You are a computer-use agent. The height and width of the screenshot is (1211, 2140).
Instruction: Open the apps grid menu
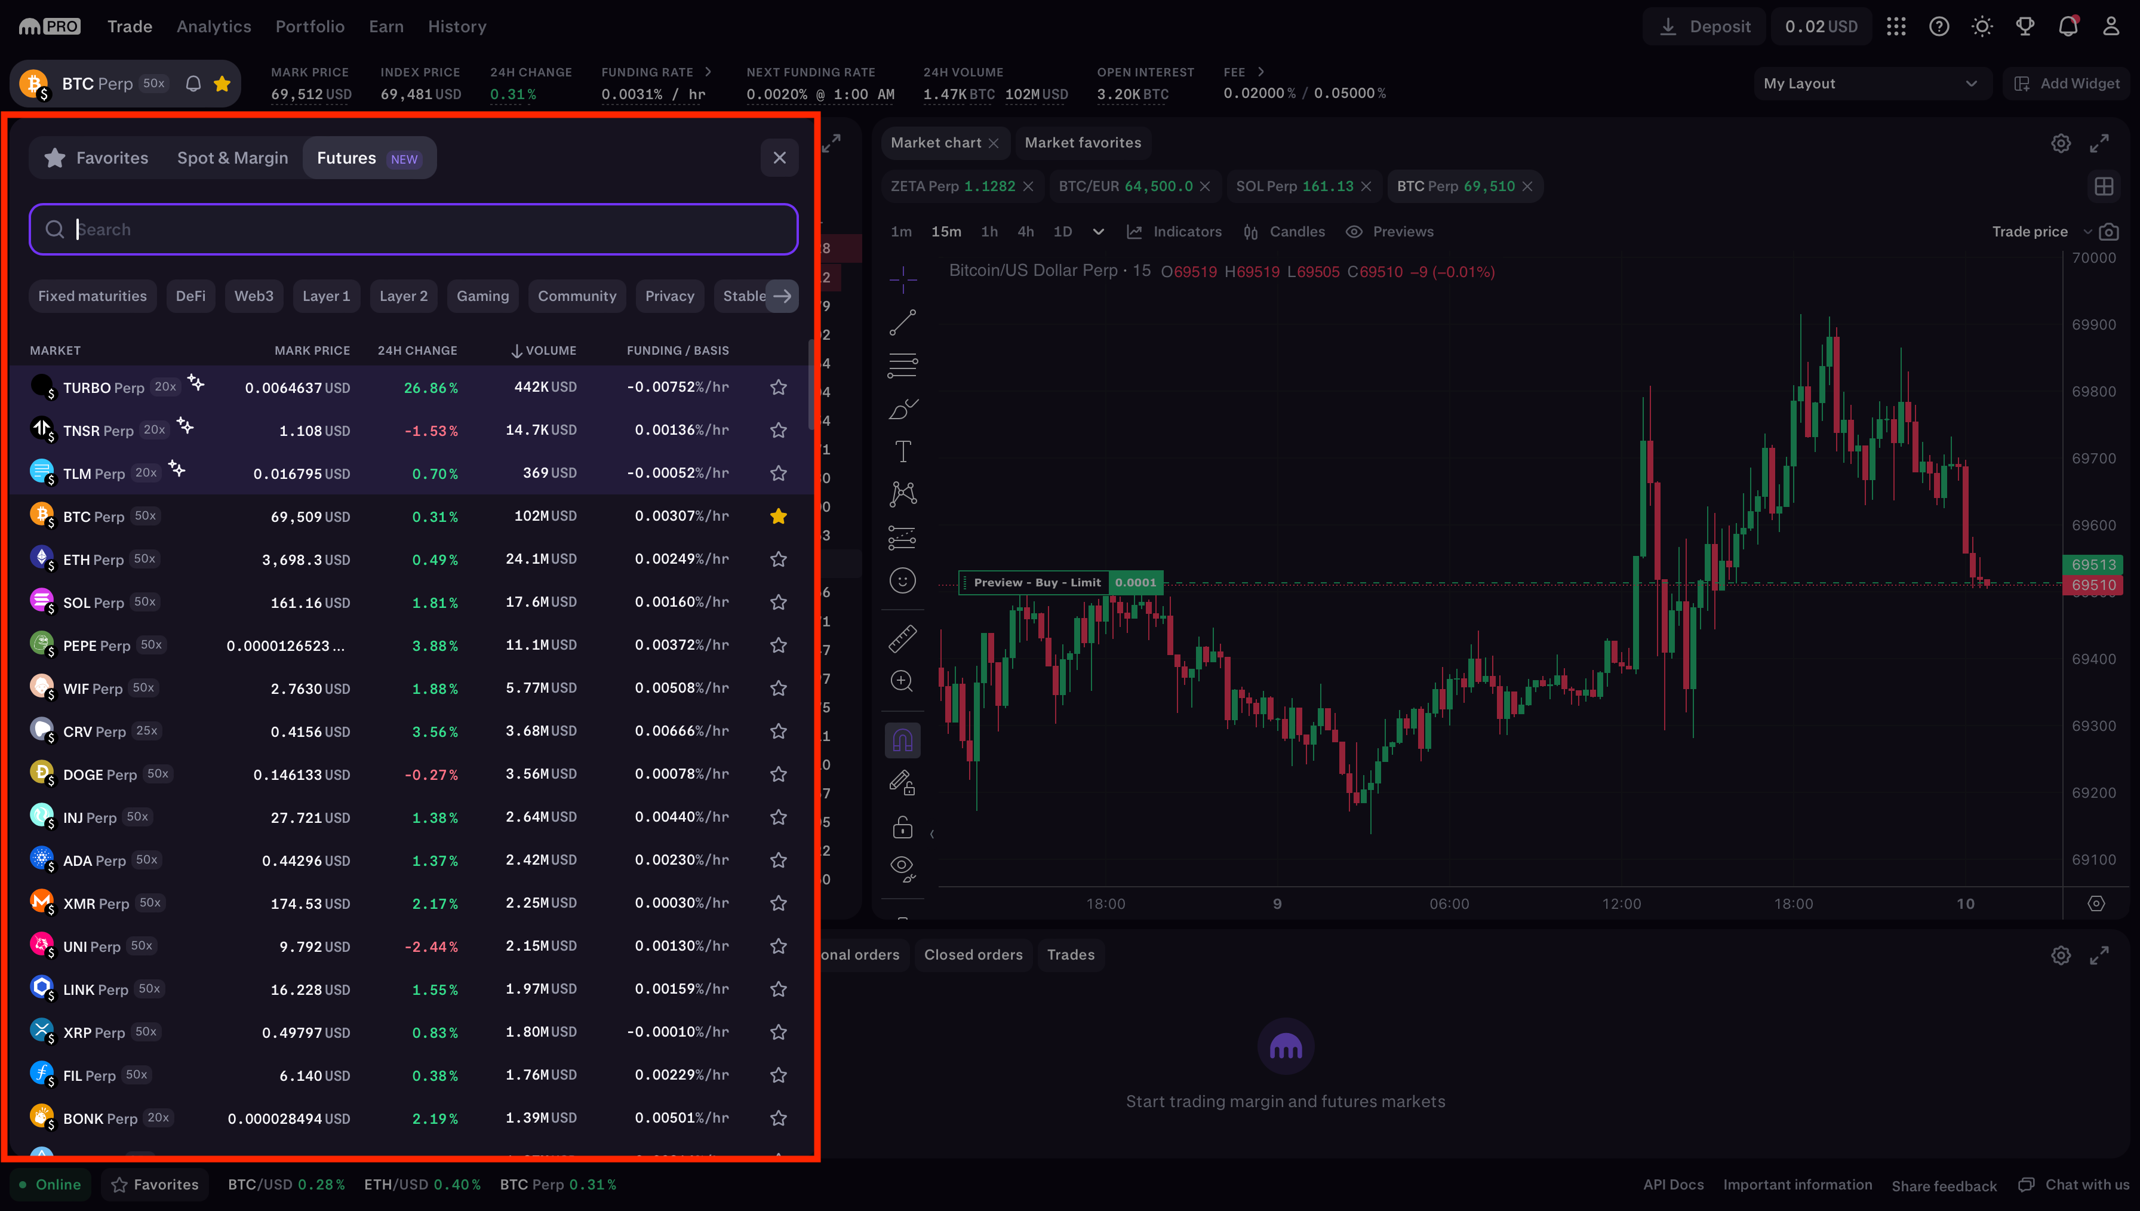tap(1896, 27)
